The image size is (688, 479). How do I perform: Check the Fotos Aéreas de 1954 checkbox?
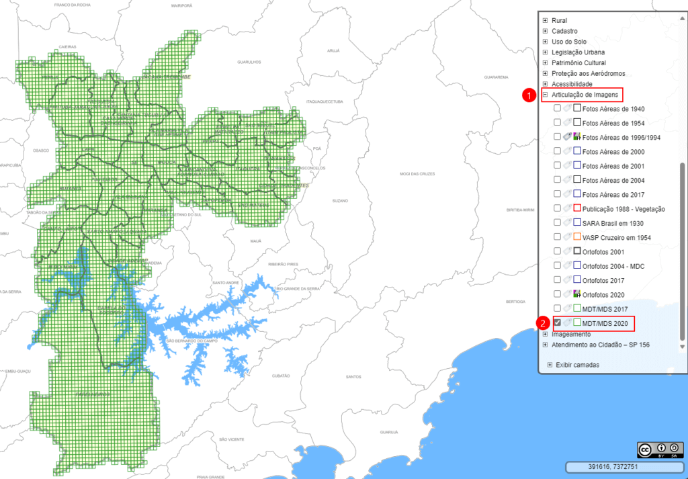(557, 123)
